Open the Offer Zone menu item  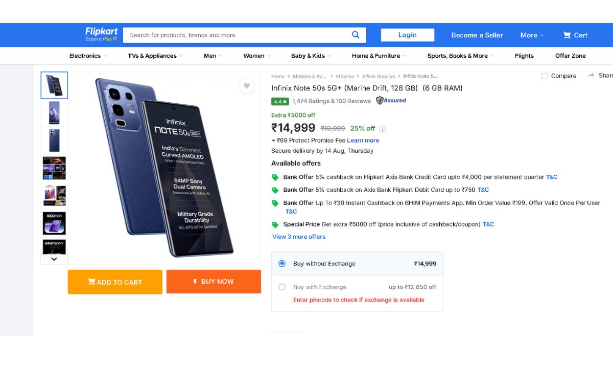pos(570,56)
